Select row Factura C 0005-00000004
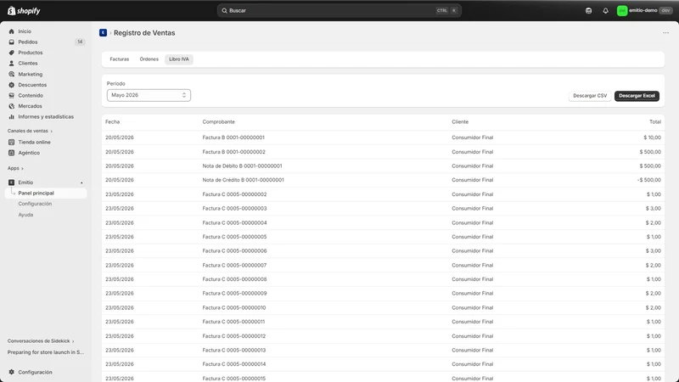679x382 pixels. tap(383, 222)
